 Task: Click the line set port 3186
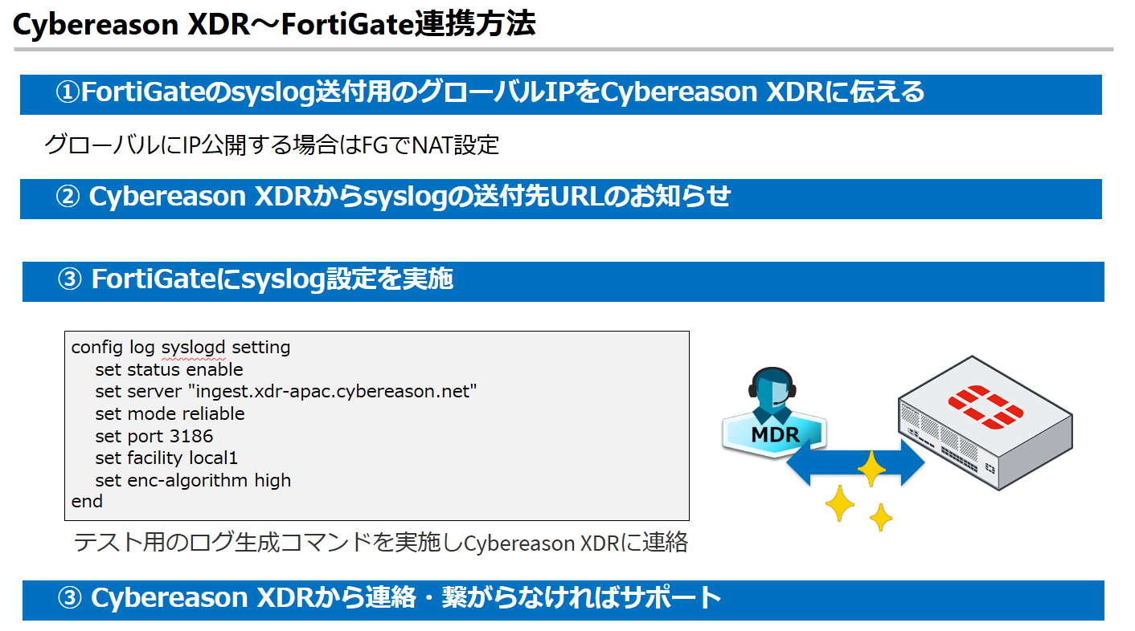coord(154,436)
